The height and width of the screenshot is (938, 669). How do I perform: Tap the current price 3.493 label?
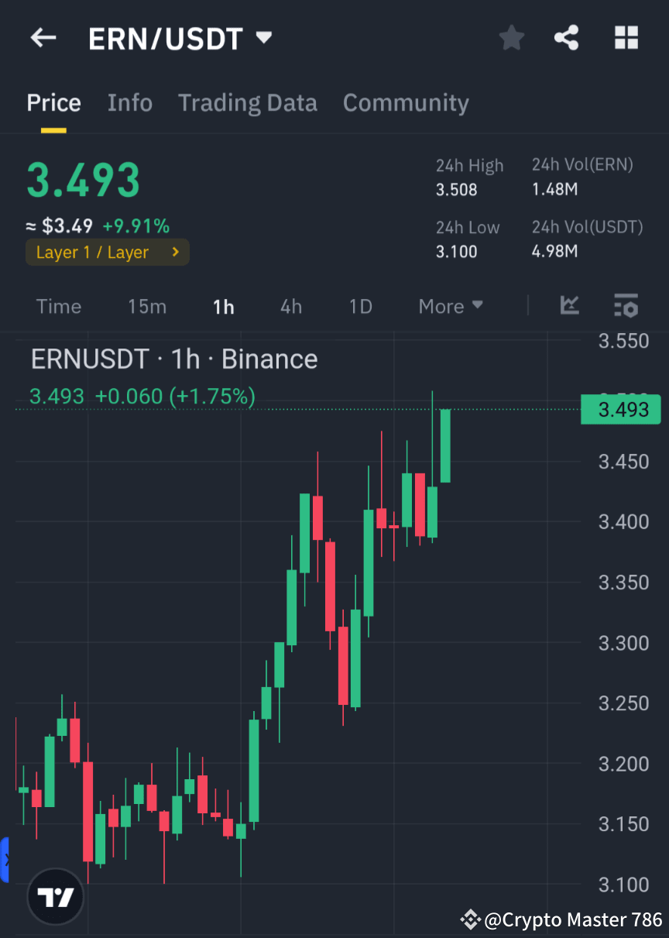pos(83,178)
